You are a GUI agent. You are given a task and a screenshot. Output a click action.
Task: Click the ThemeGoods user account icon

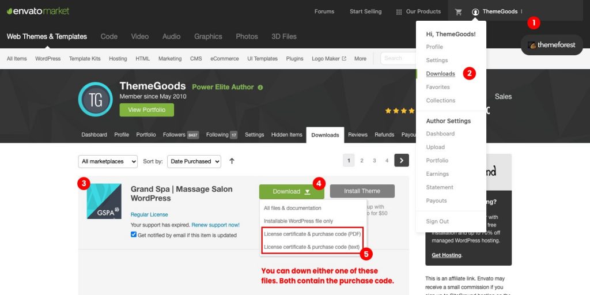(475, 12)
